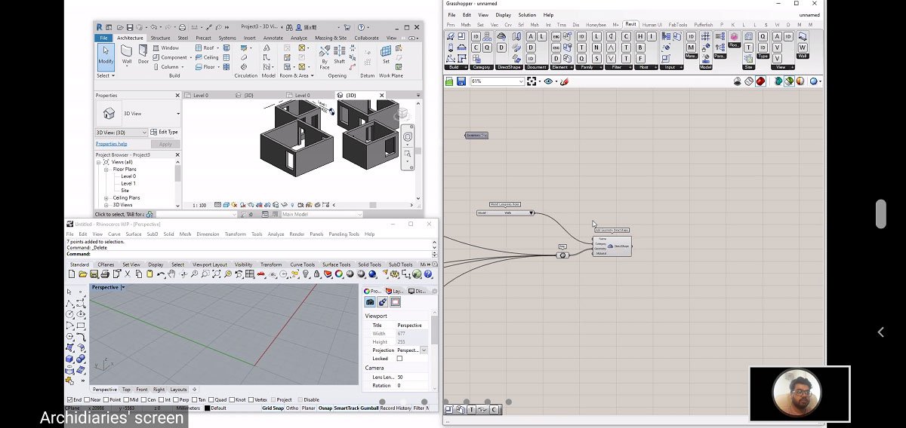Save the Grasshopper document with floppy icon
This screenshot has width=906, height=428.
pyautogui.click(x=461, y=81)
